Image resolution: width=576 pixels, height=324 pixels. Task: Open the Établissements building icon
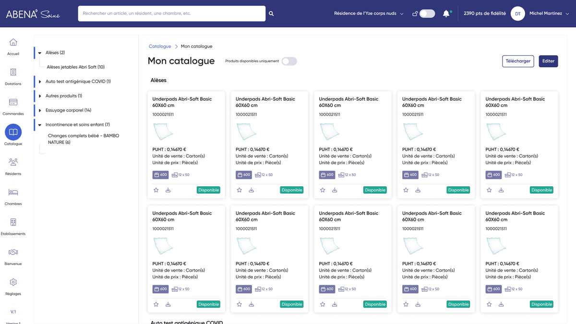[13, 222]
